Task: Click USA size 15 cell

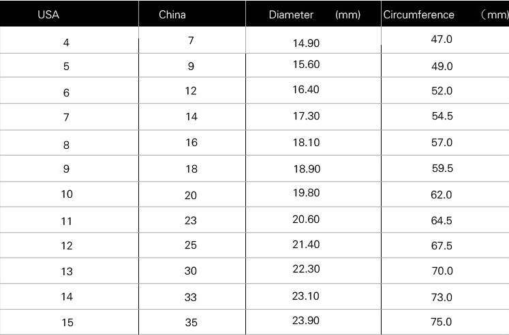Action: [67, 323]
